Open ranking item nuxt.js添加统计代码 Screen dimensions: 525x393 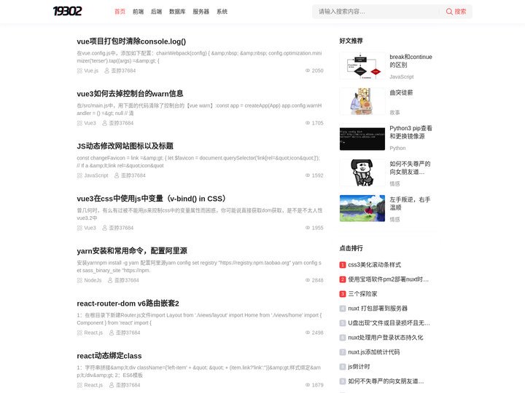[x=373, y=352]
